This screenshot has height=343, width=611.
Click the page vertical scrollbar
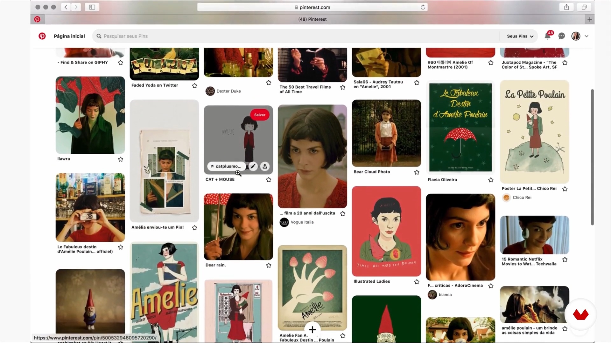click(x=592, y=157)
